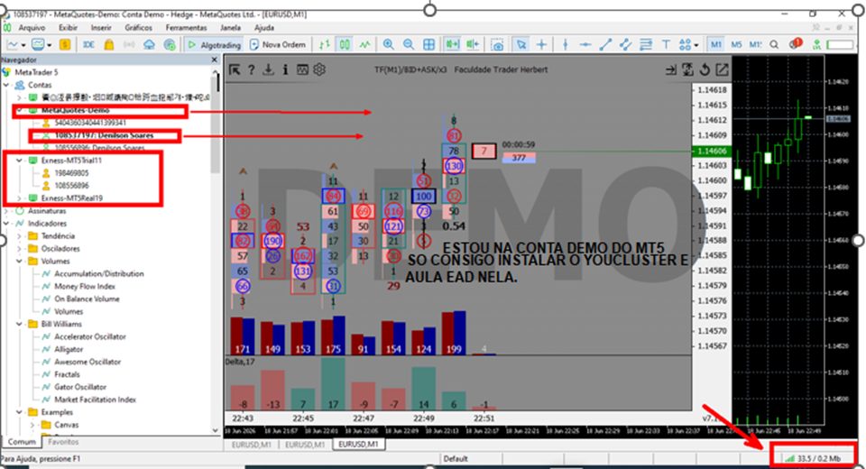Click cluster panel info 'i' icon

click(285, 69)
